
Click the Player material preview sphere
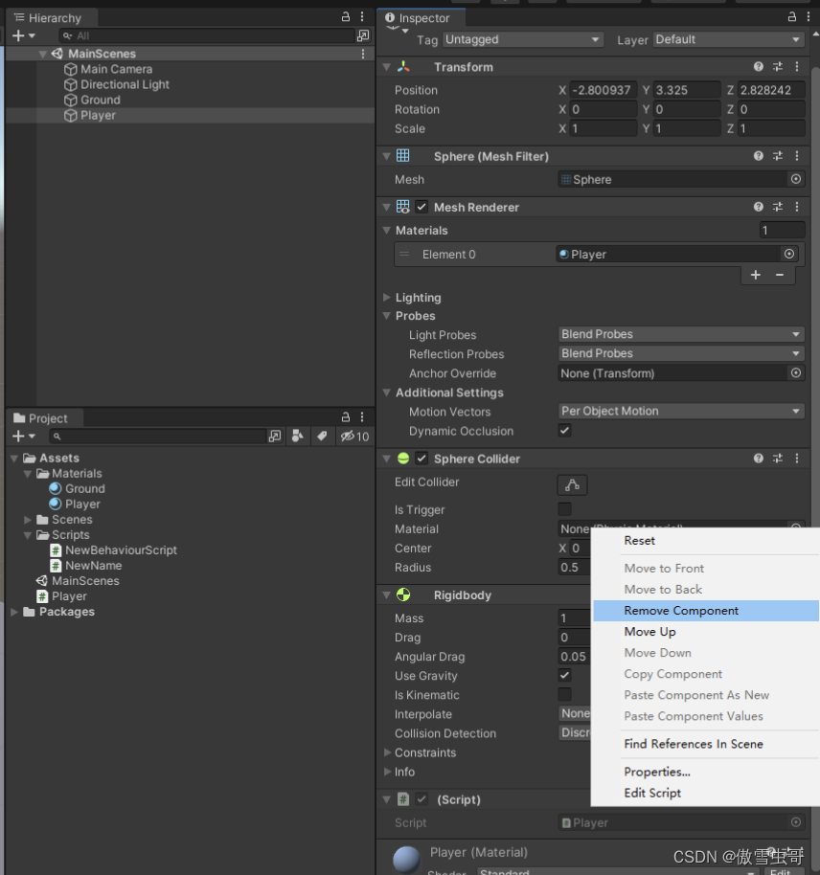[x=406, y=860]
